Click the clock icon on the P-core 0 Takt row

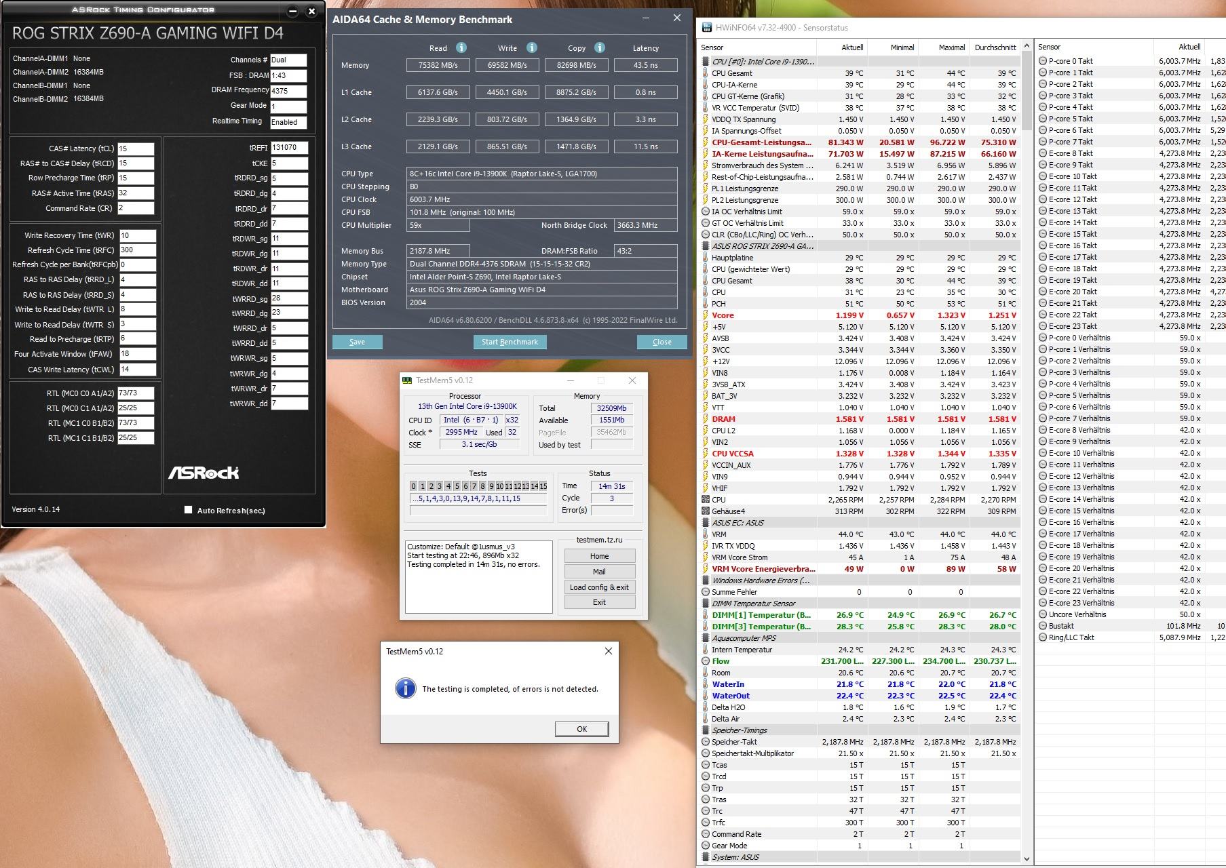click(1043, 61)
